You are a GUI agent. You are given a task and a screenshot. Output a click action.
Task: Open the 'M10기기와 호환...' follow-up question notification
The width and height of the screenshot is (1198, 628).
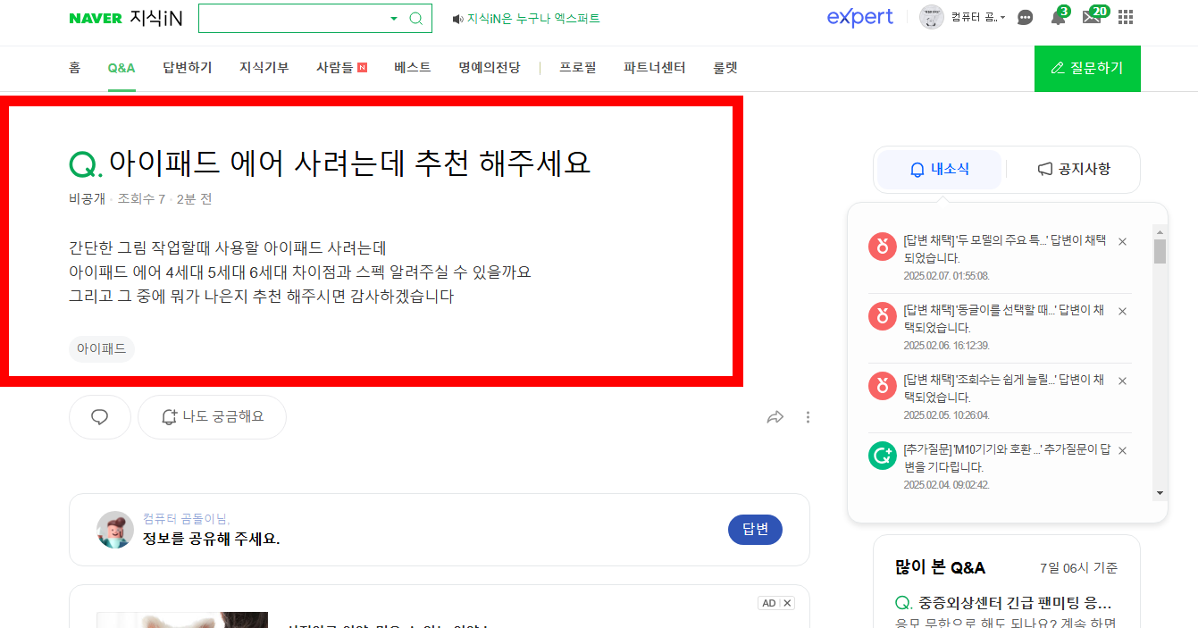(1005, 458)
